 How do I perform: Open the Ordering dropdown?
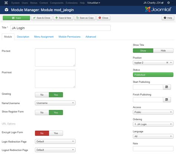[x=153, y=124]
